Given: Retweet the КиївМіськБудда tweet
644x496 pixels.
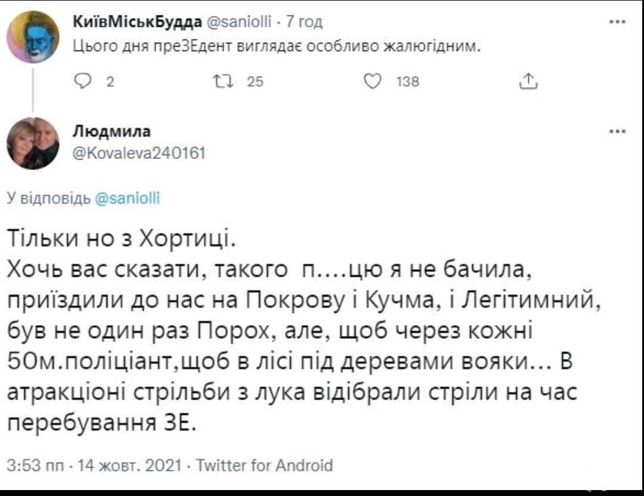Looking at the screenshot, I should (x=231, y=83).
